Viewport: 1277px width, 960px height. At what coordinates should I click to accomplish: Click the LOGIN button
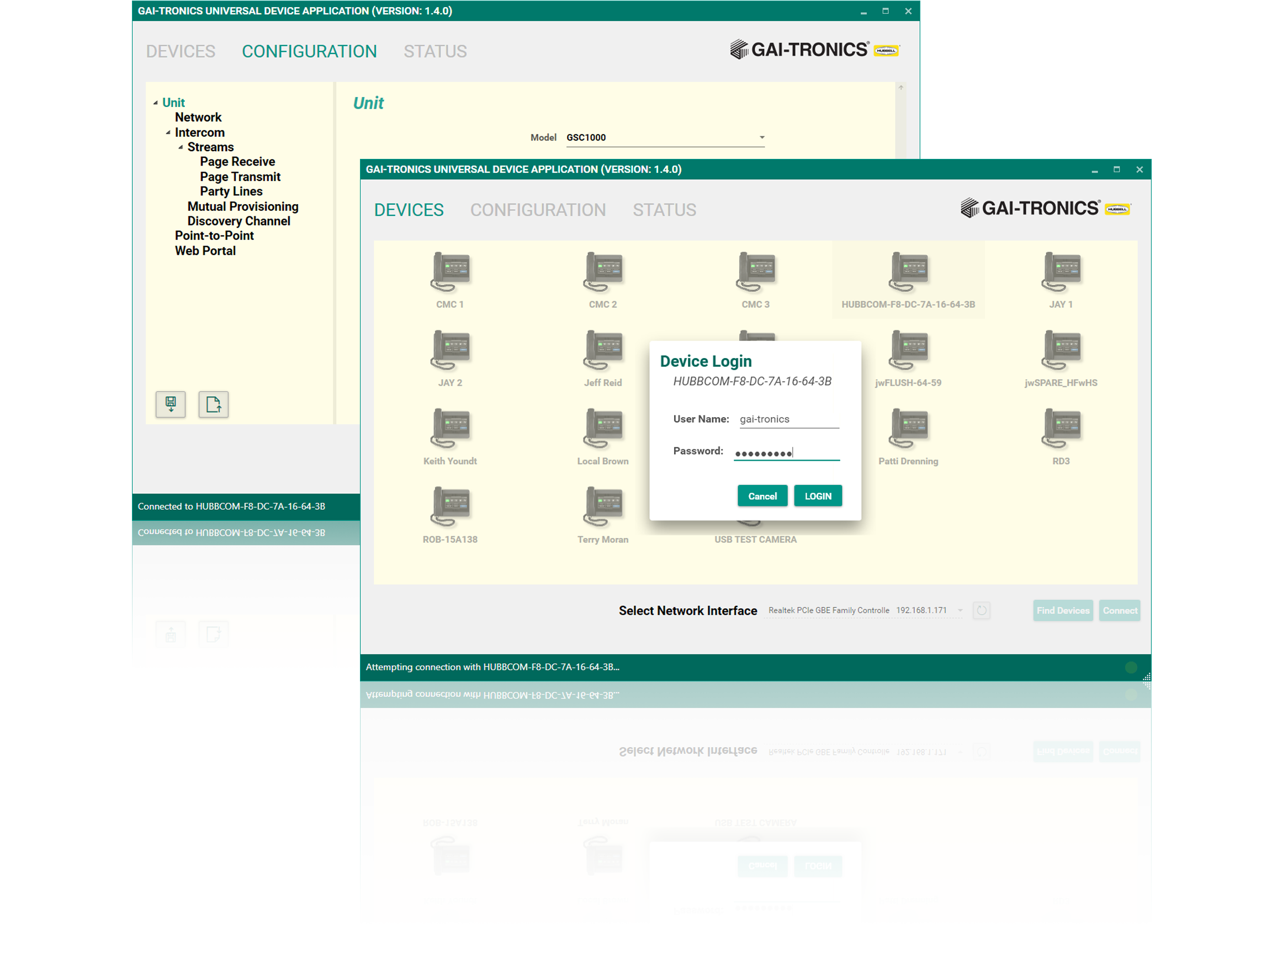click(x=818, y=496)
